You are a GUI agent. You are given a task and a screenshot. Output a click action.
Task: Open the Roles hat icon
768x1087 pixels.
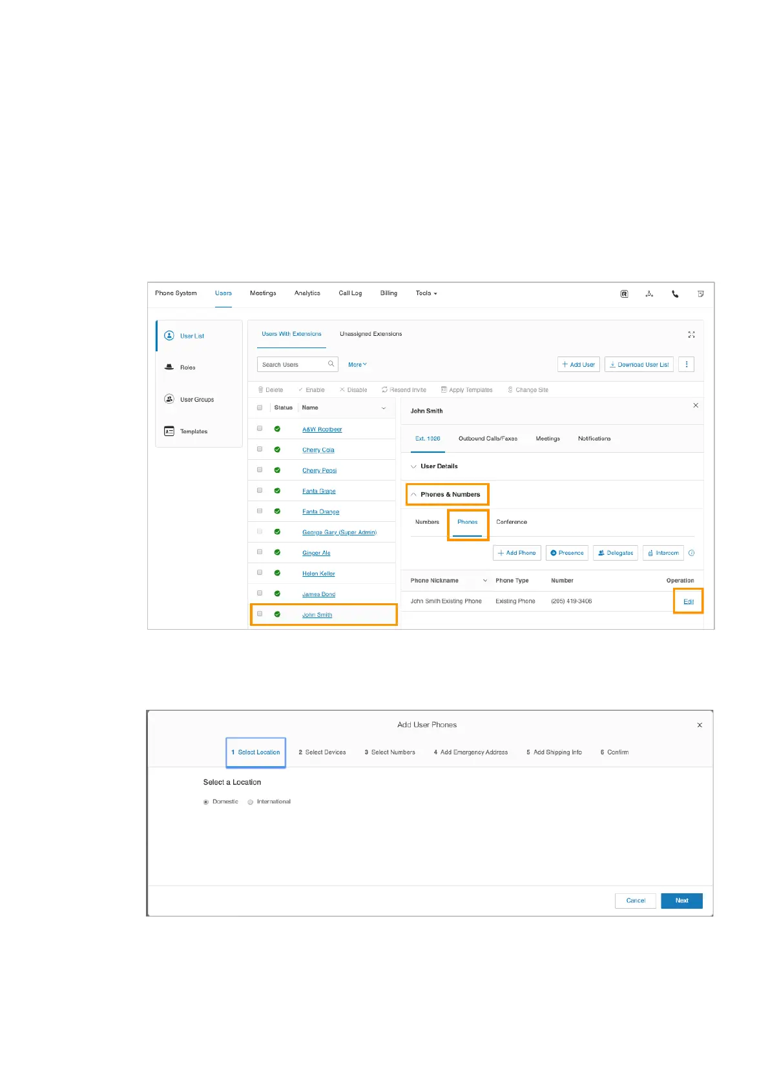click(169, 367)
